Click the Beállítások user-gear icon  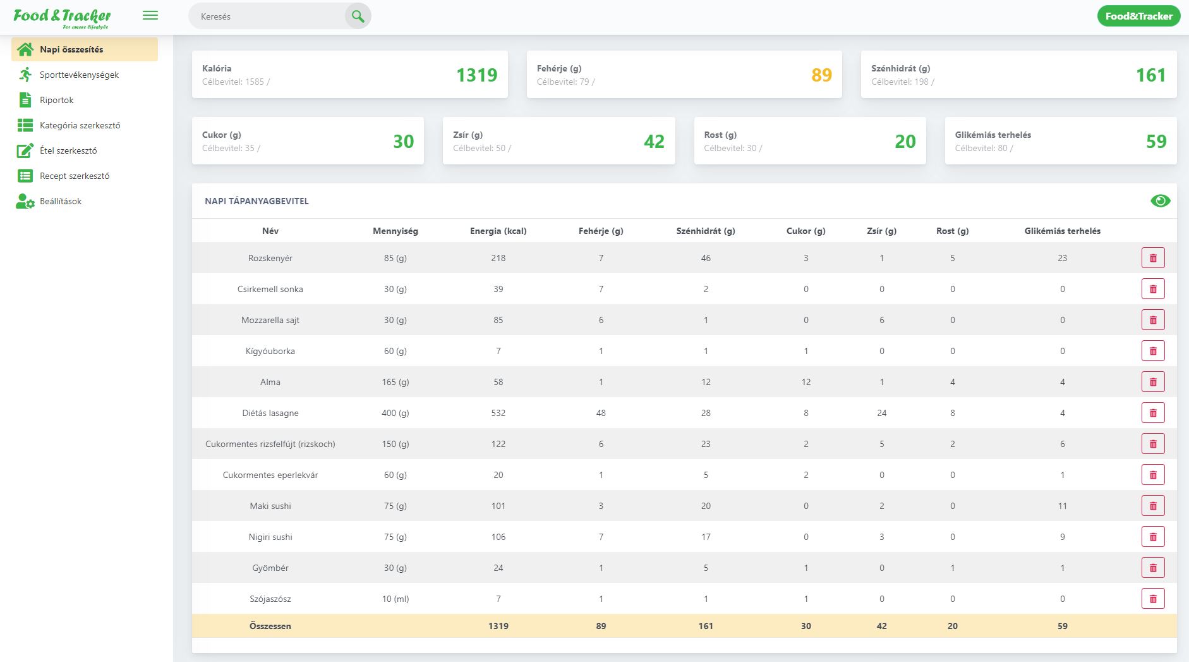tap(25, 201)
